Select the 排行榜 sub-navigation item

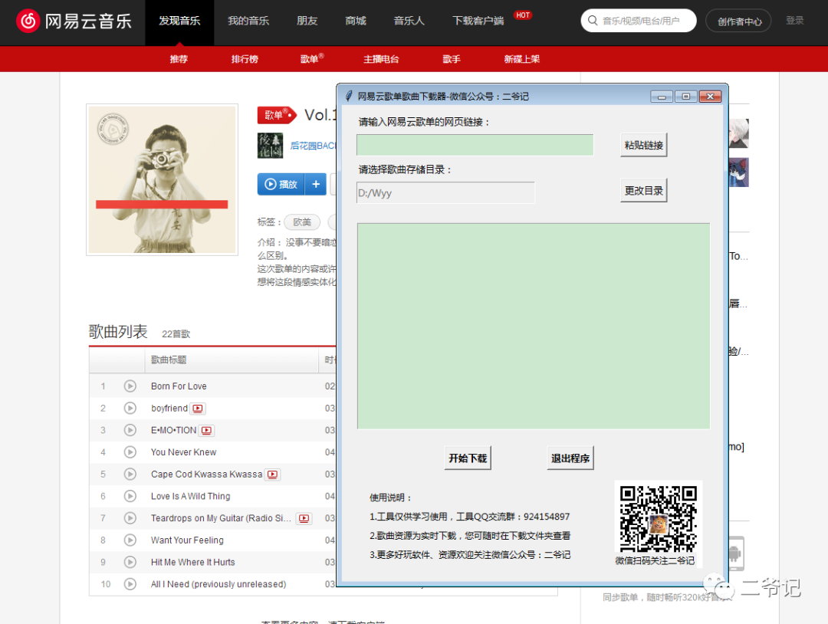[245, 59]
